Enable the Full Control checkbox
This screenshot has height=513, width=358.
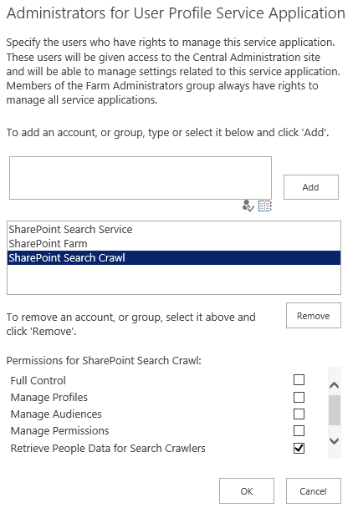click(299, 380)
